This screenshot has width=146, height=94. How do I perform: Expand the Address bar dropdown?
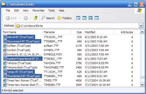[x=141, y=26]
